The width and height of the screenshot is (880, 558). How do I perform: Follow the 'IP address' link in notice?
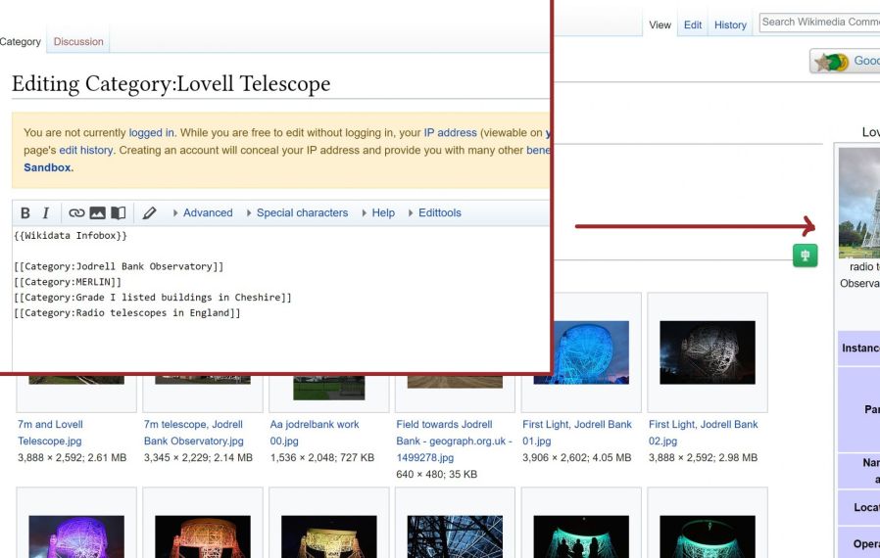(x=450, y=133)
